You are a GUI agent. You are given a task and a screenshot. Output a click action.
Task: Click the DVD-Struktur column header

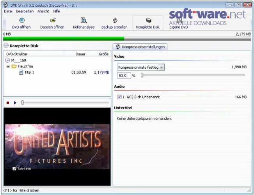click(x=34, y=54)
